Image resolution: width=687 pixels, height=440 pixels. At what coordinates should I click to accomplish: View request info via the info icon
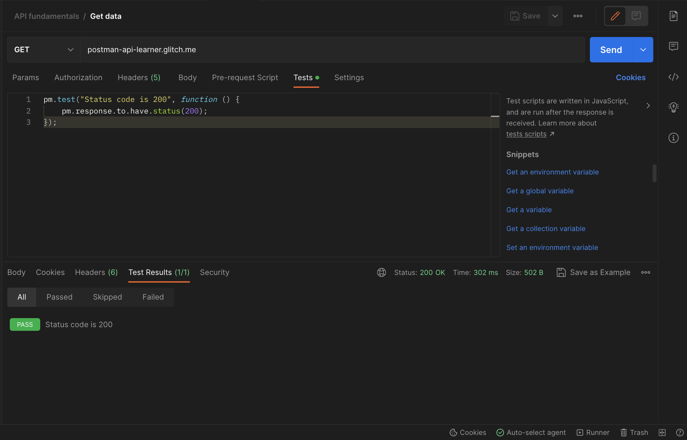pos(673,137)
